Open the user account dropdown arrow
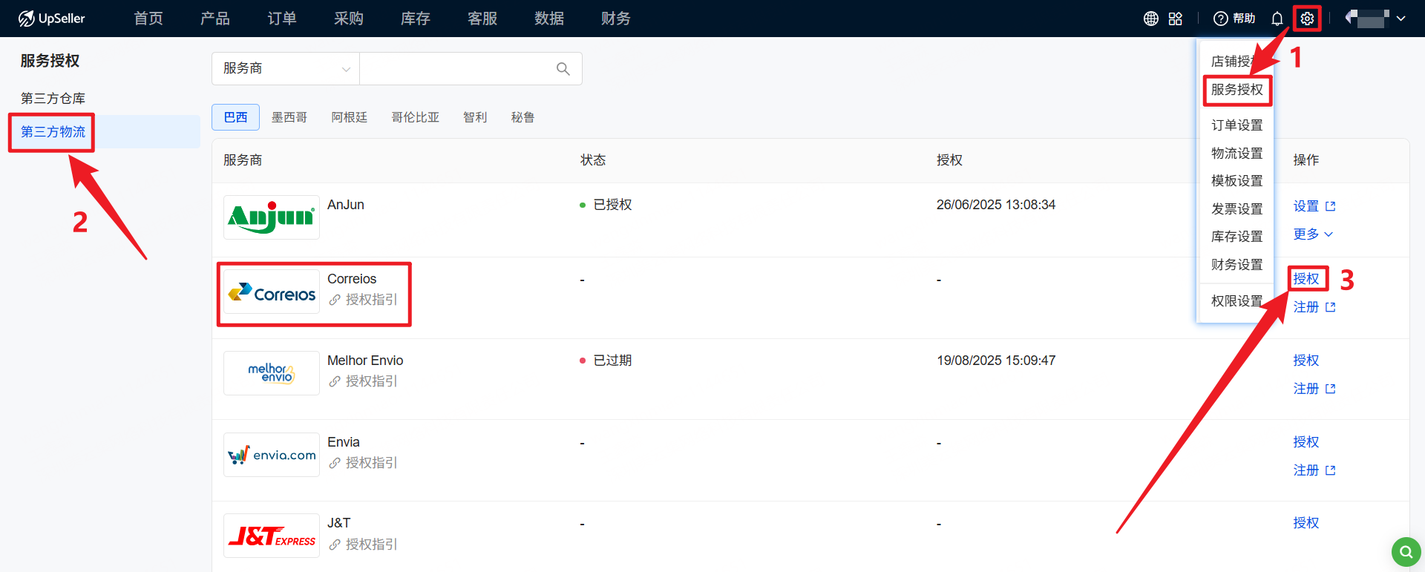 1401,19
